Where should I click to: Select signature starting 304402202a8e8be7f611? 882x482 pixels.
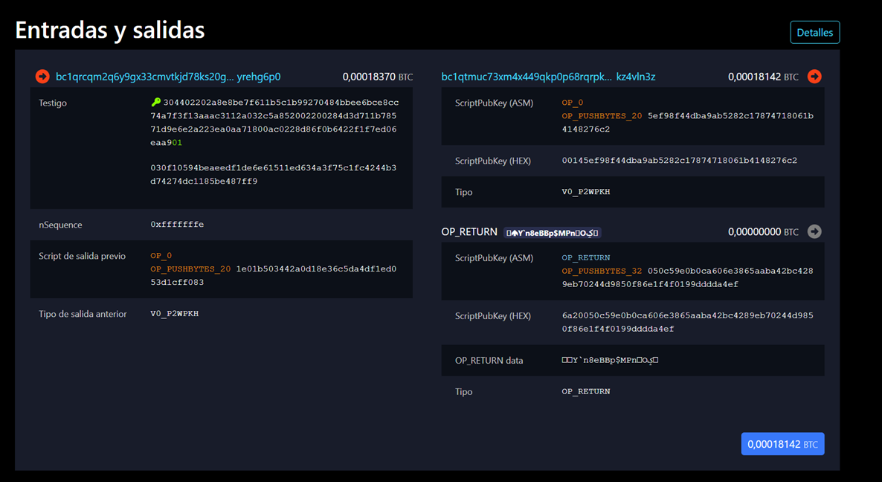(274, 123)
